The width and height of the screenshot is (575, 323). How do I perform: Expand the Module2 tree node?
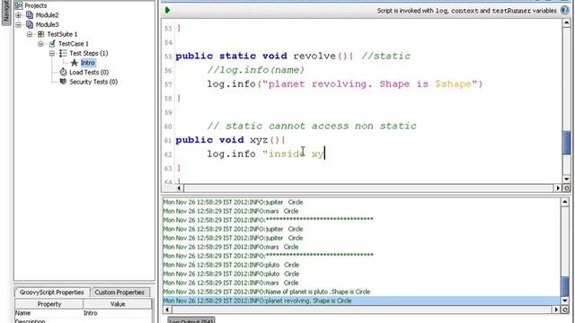coord(18,15)
